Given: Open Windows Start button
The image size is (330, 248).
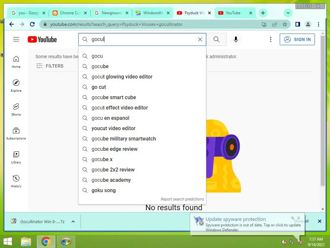Looking at the screenshot, I should pos(8,242).
